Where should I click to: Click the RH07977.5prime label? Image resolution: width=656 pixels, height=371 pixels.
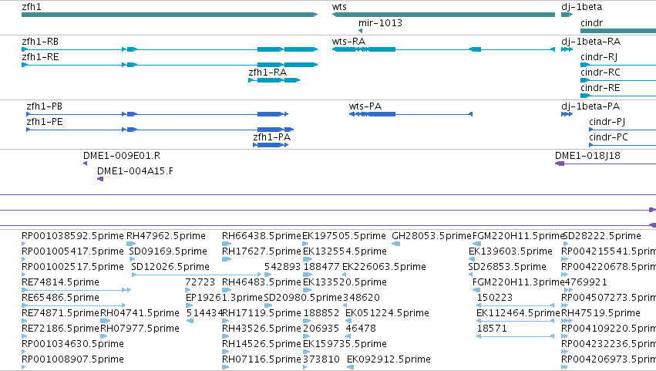(140, 329)
